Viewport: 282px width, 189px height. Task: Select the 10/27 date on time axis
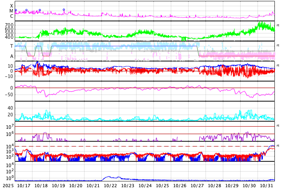pyautogui.click(x=197, y=185)
